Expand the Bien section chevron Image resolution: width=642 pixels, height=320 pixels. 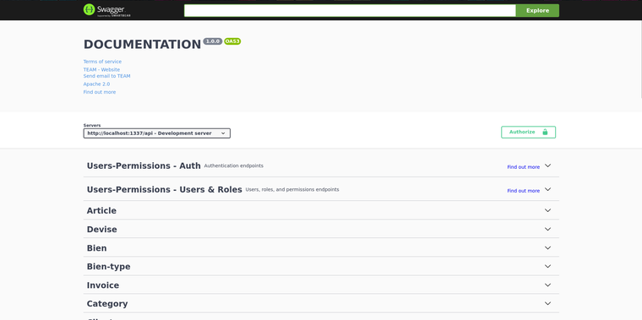(x=548, y=248)
